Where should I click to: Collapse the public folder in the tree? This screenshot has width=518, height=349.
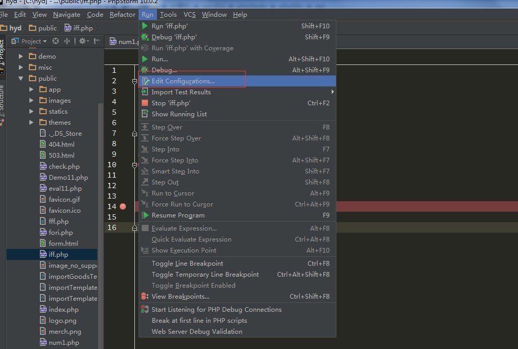tap(21, 79)
